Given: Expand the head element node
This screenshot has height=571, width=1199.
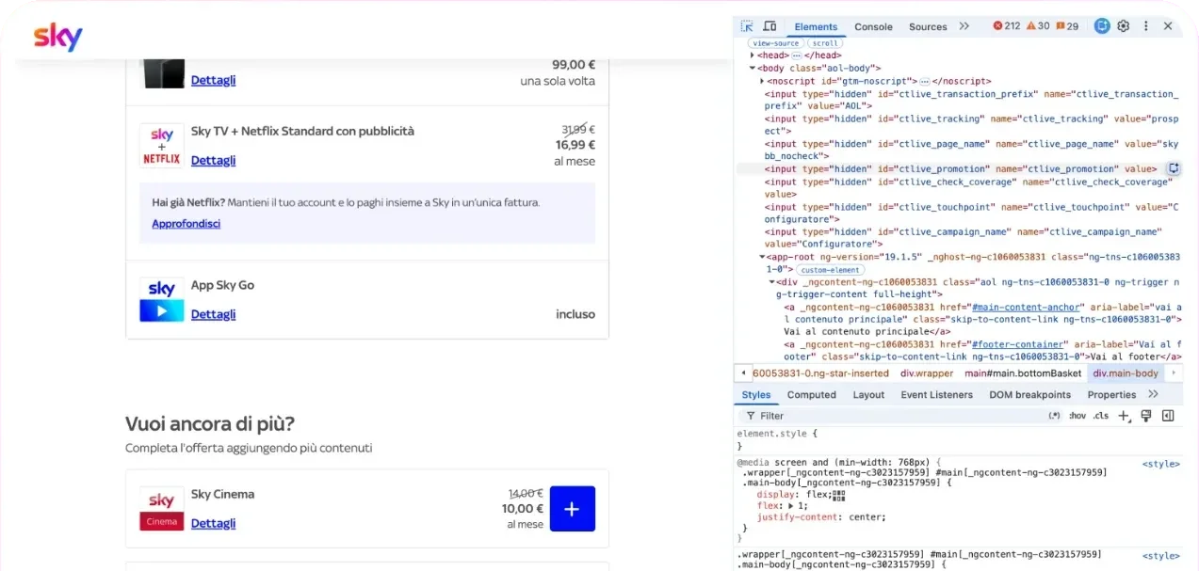Looking at the screenshot, I should [x=753, y=56].
